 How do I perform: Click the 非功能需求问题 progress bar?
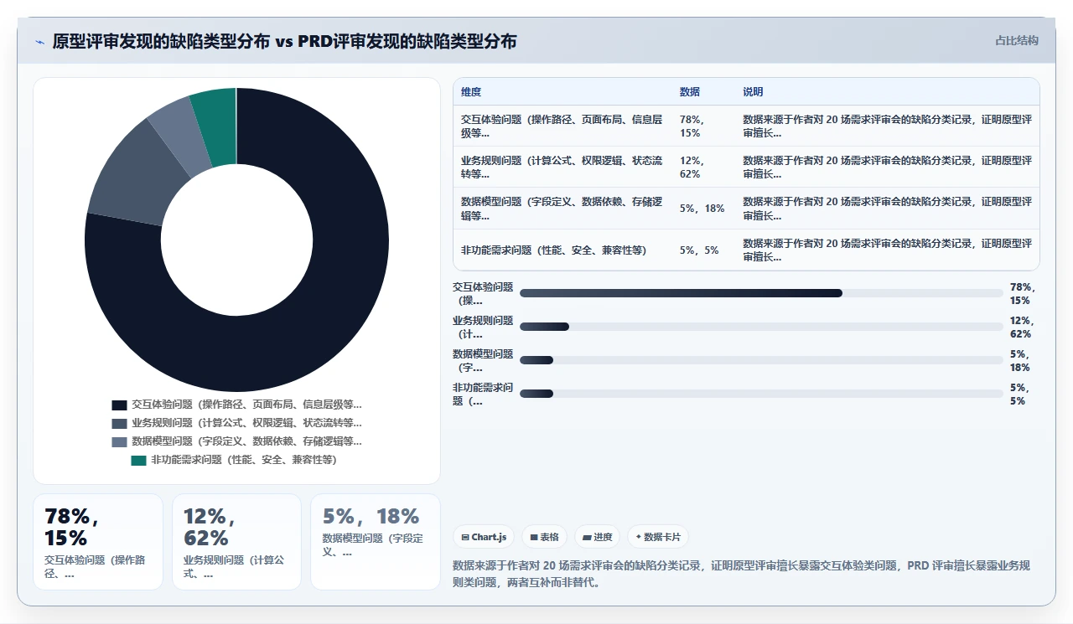coord(761,394)
